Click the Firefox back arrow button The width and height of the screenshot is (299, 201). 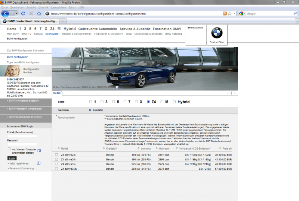point(5,13)
